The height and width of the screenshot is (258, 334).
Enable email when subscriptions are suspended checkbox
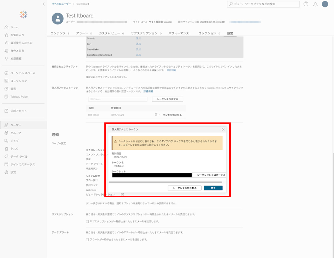click(x=87, y=222)
